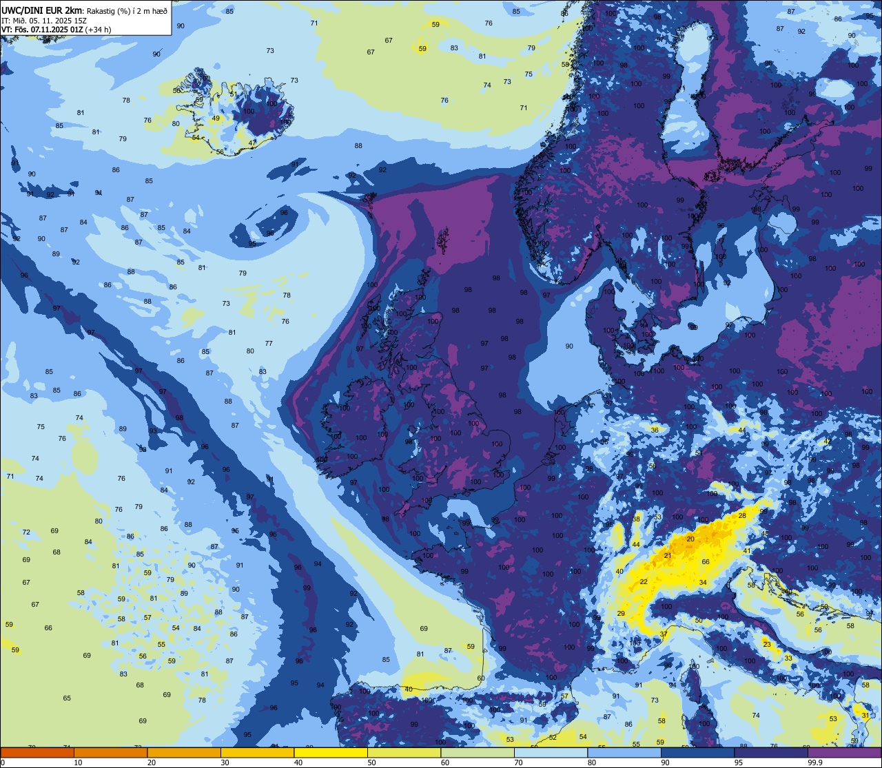Click the value 36 in northern Germany
Viewport: 882px width, 768px height.
pos(655,430)
